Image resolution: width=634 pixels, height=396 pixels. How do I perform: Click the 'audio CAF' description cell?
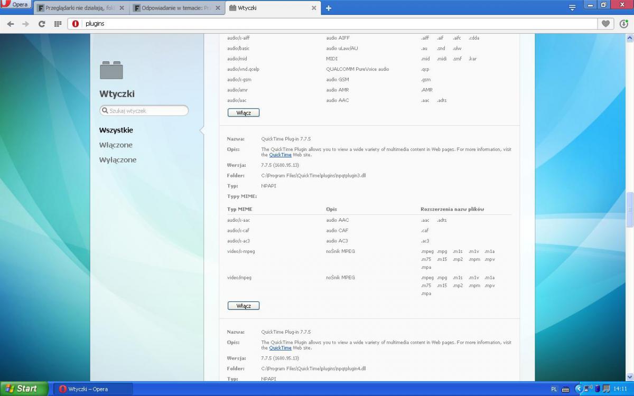click(x=337, y=231)
